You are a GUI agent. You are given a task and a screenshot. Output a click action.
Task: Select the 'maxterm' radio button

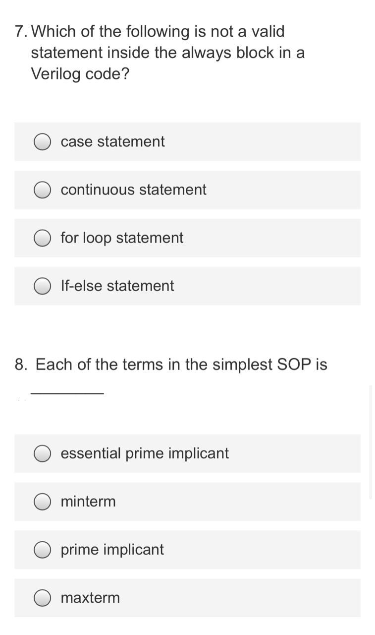(43, 598)
